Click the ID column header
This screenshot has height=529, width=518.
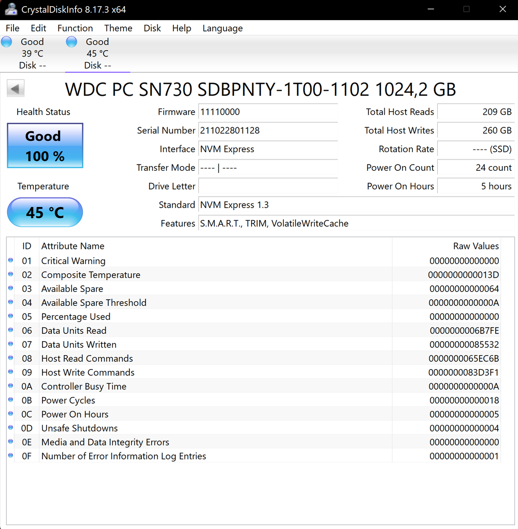26,246
